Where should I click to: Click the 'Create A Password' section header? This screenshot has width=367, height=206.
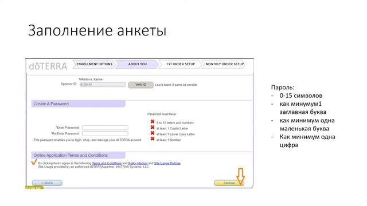point(78,104)
